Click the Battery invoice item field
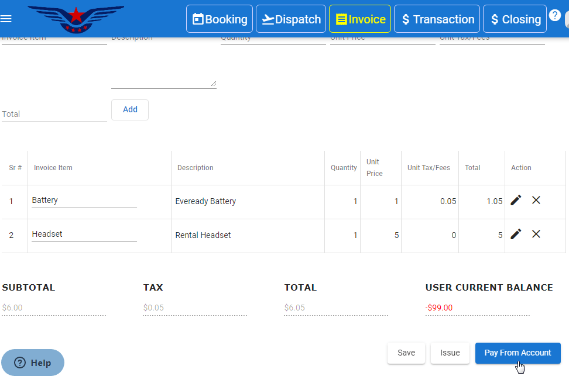This screenshot has height=383, width=569. pos(84,201)
